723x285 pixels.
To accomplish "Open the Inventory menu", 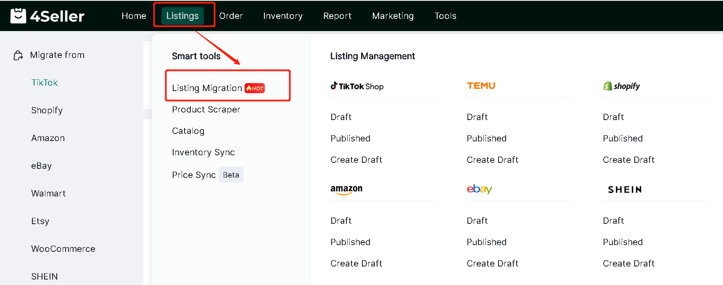I will point(282,16).
